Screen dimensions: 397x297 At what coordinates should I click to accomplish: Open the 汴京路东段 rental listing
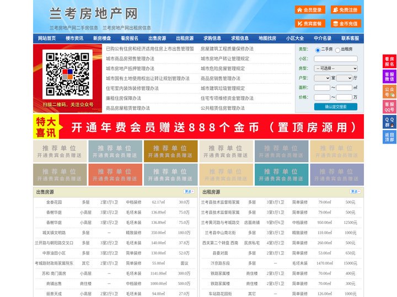(x=220, y=263)
